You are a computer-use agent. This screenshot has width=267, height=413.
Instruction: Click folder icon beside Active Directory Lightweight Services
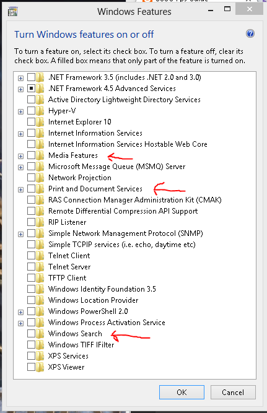(x=40, y=100)
